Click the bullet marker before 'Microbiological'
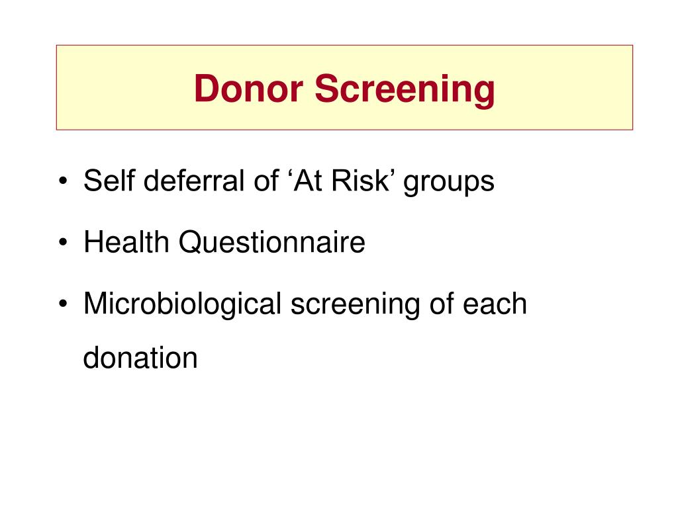Screen dimensions: 678x508 [x=63, y=306]
